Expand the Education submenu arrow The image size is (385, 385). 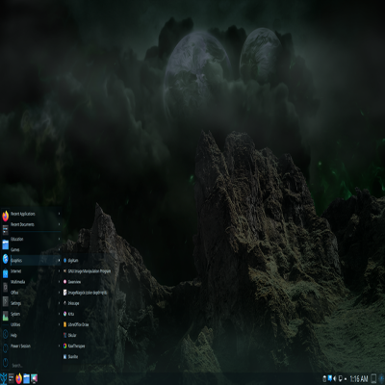click(x=59, y=239)
